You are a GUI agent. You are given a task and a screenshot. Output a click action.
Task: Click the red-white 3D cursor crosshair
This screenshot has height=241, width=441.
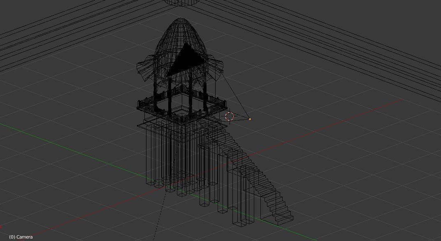click(x=230, y=116)
